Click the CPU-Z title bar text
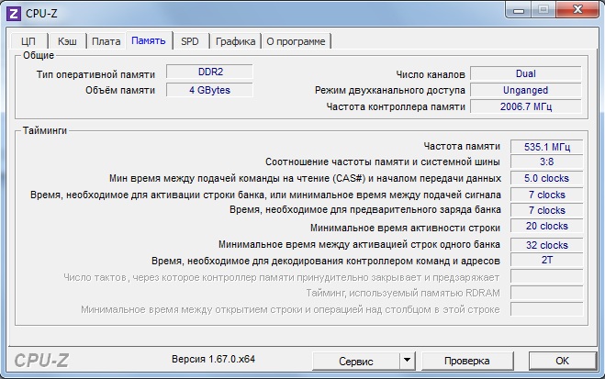The height and width of the screenshot is (379, 605). click(41, 14)
